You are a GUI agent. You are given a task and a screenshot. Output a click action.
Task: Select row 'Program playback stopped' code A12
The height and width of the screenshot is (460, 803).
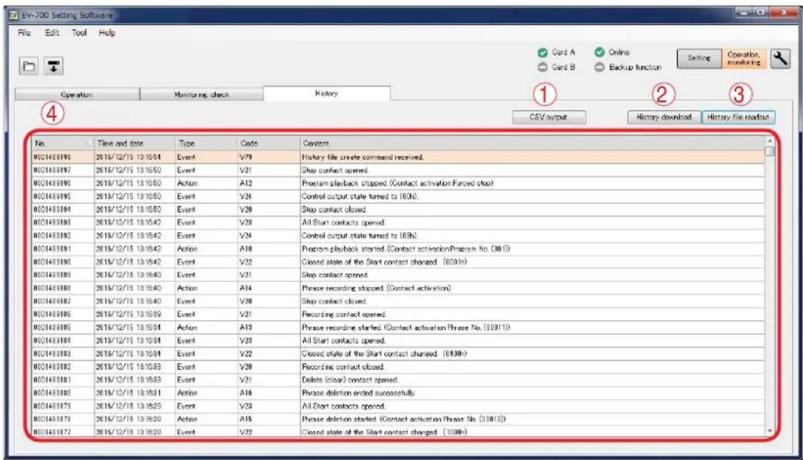click(398, 183)
